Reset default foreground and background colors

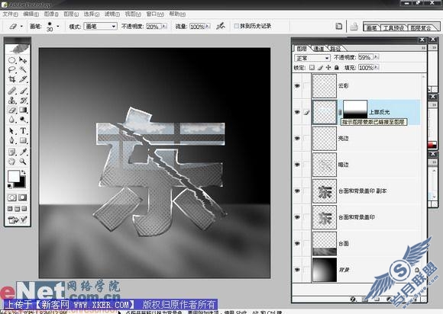(x=10, y=186)
